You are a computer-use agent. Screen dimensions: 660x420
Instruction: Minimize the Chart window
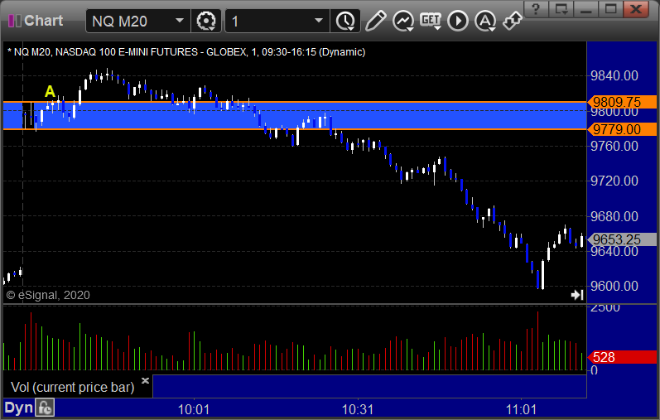(x=586, y=8)
